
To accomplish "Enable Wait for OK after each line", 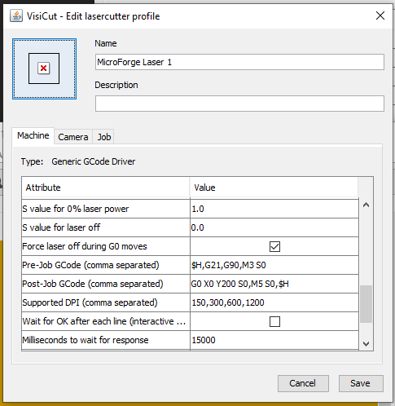I will (x=274, y=321).
